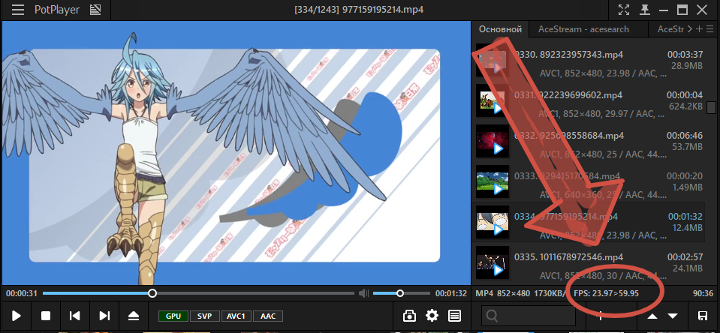
Task: Select the 0330. 892323957343.mp4 file name
Action: (x=568, y=55)
